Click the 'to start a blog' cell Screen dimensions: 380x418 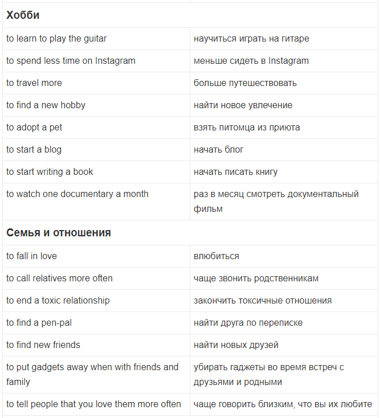[x=96, y=150]
